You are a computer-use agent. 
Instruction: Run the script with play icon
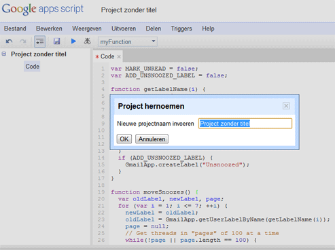pyautogui.click(x=73, y=41)
